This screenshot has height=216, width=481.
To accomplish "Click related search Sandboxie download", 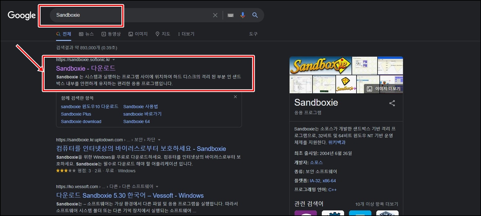I will tap(81, 121).
